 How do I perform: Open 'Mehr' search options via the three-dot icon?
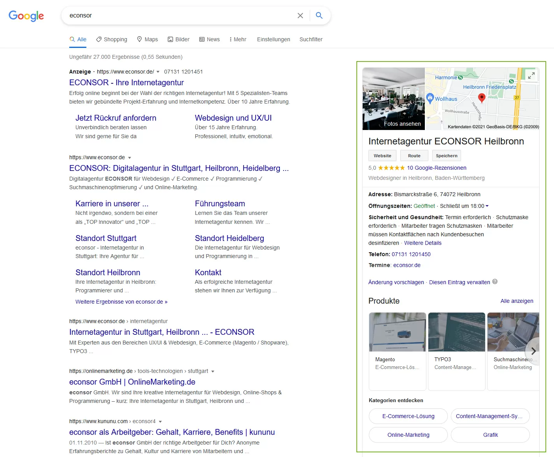point(232,39)
